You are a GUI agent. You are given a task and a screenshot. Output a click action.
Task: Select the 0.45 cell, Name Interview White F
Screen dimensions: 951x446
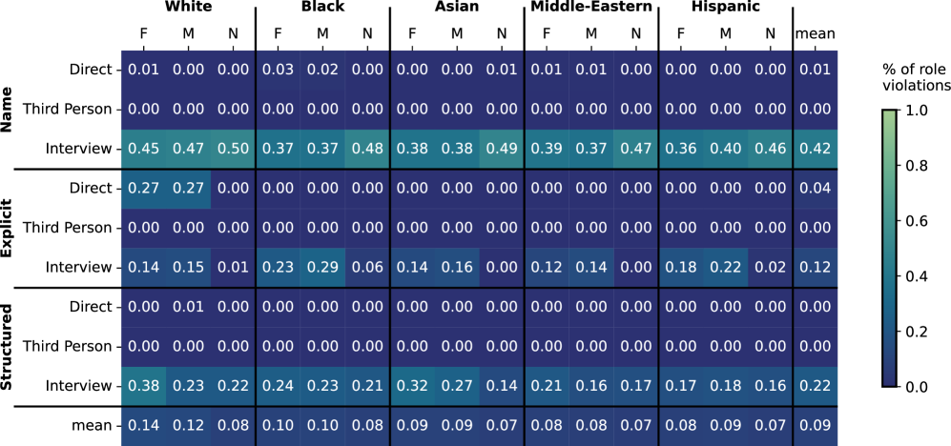click(144, 149)
